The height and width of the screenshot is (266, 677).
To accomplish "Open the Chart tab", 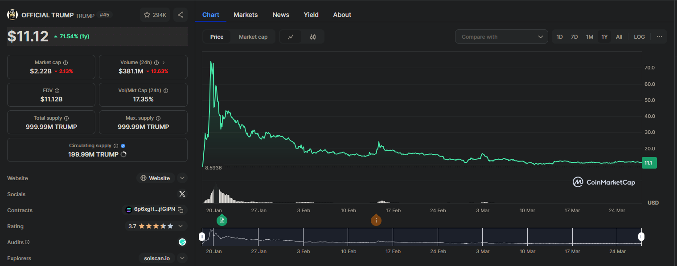I will (211, 15).
